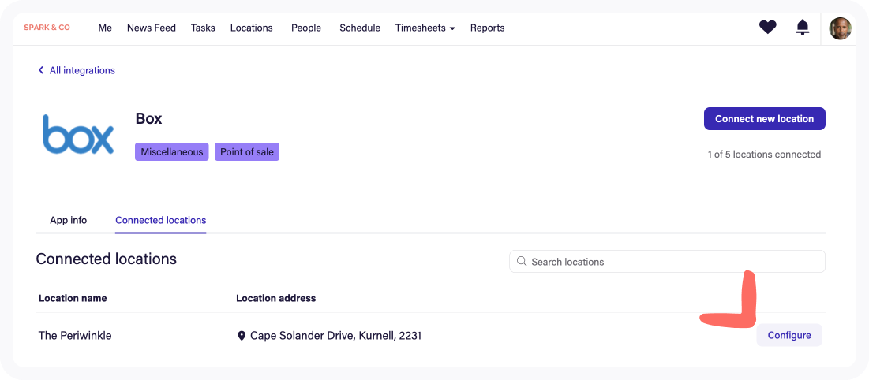Click Connect new location button

(x=765, y=118)
